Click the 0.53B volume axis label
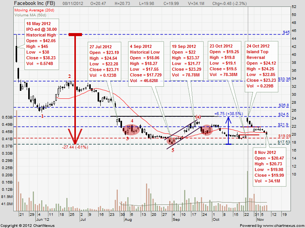305x228 pixels. click(x=7, y=117)
